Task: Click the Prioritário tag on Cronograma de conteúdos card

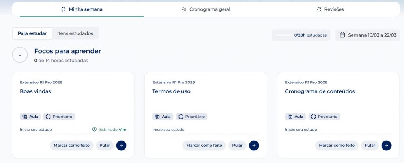Action: click(x=324, y=117)
